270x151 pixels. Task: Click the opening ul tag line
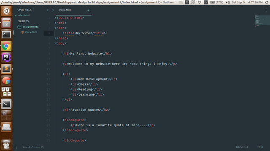(66, 74)
